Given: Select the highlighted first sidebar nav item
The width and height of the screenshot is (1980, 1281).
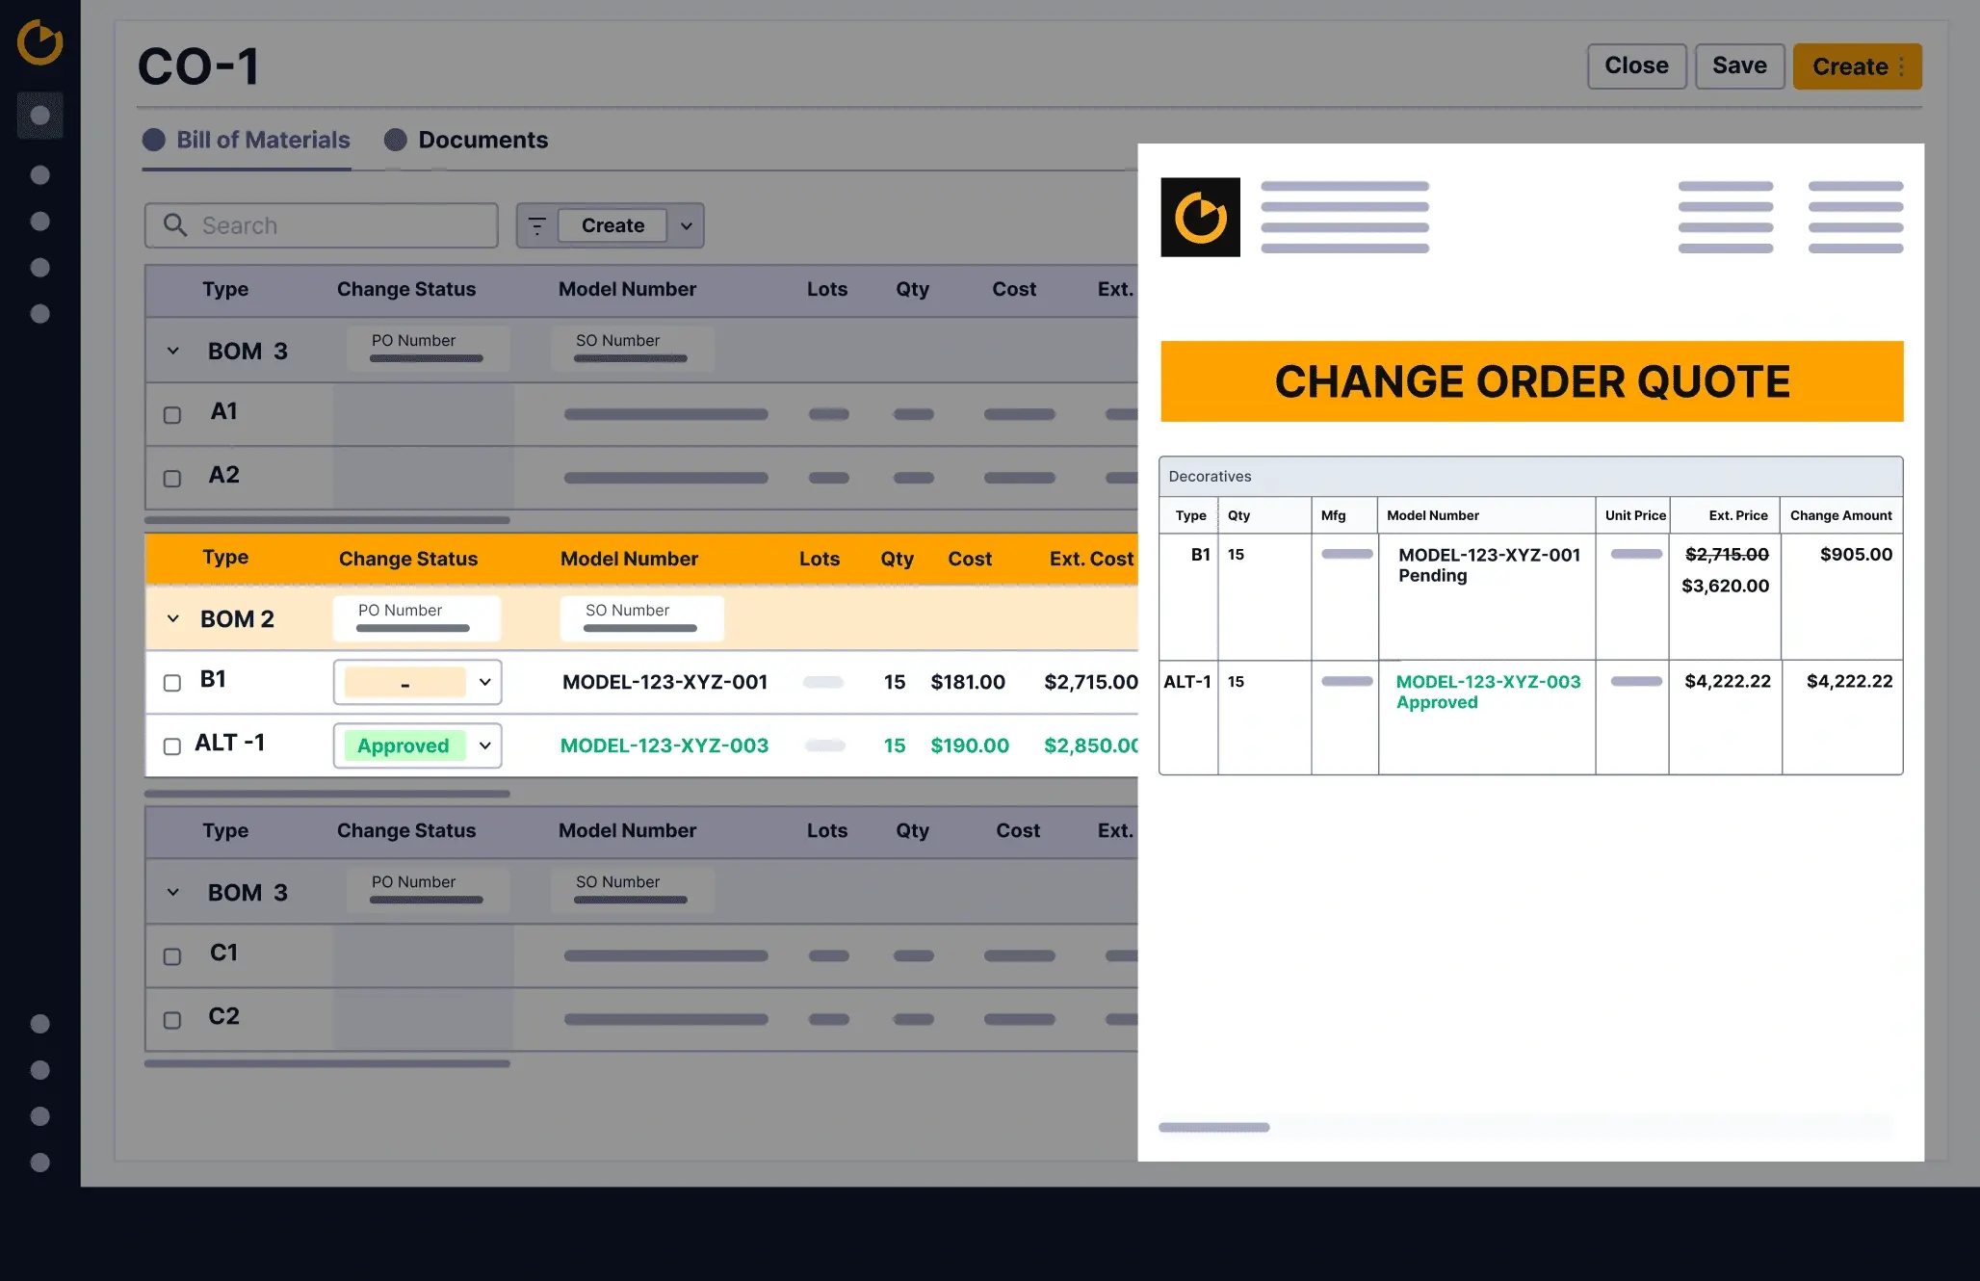Looking at the screenshot, I should [39, 116].
